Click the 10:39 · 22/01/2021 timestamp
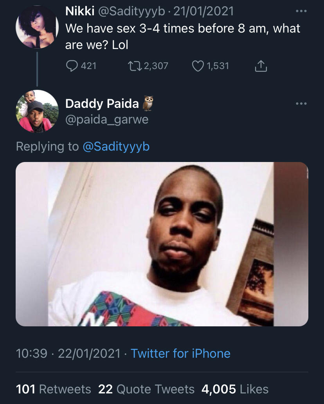The width and height of the screenshot is (324, 404). click(x=68, y=353)
